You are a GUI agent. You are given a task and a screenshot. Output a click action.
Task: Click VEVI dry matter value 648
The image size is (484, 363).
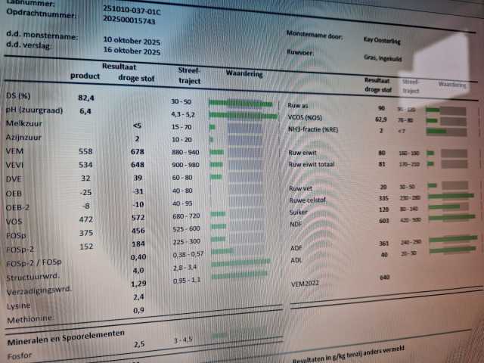pyautogui.click(x=138, y=165)
